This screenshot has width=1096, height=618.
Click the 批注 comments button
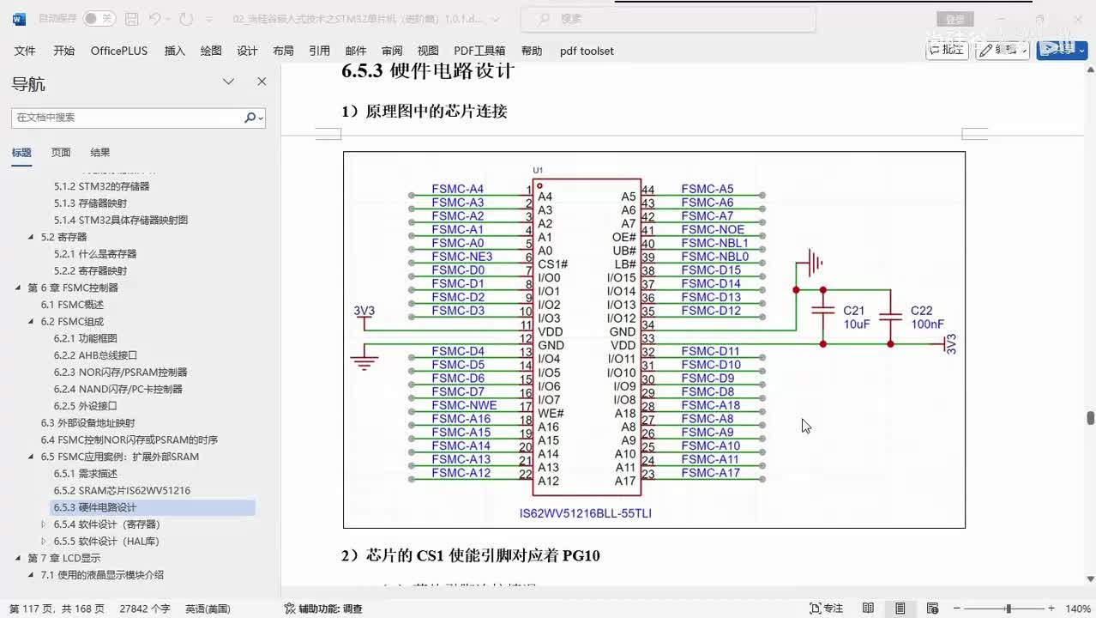[947, 50]
